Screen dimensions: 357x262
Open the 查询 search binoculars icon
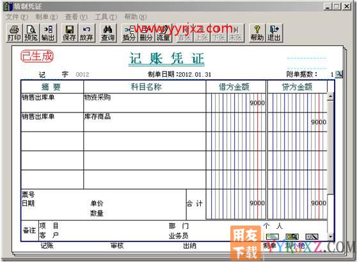(x=108, y=33)
